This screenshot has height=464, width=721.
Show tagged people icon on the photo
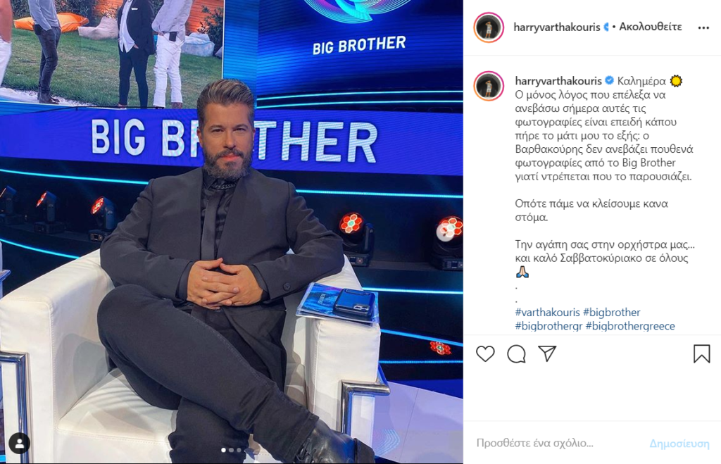(19, 444)
